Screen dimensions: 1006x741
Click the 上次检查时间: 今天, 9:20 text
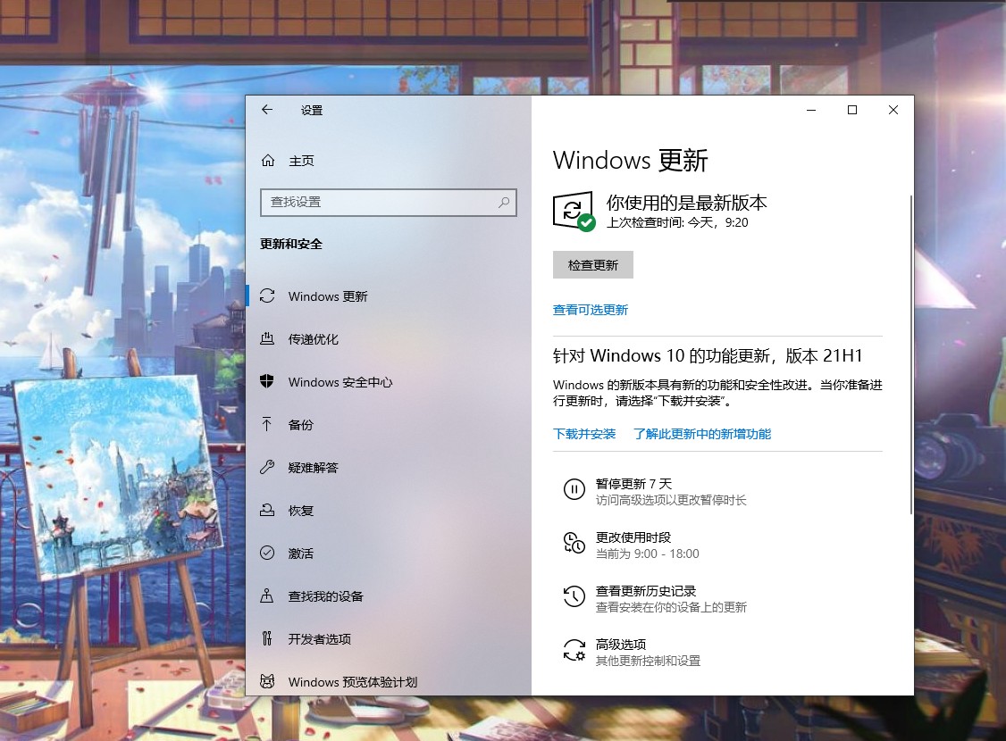coord(677,222)
